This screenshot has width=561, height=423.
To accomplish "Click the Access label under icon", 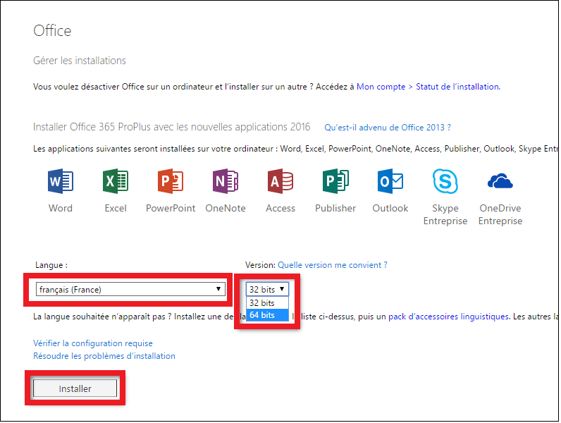I will click(280, 208).
